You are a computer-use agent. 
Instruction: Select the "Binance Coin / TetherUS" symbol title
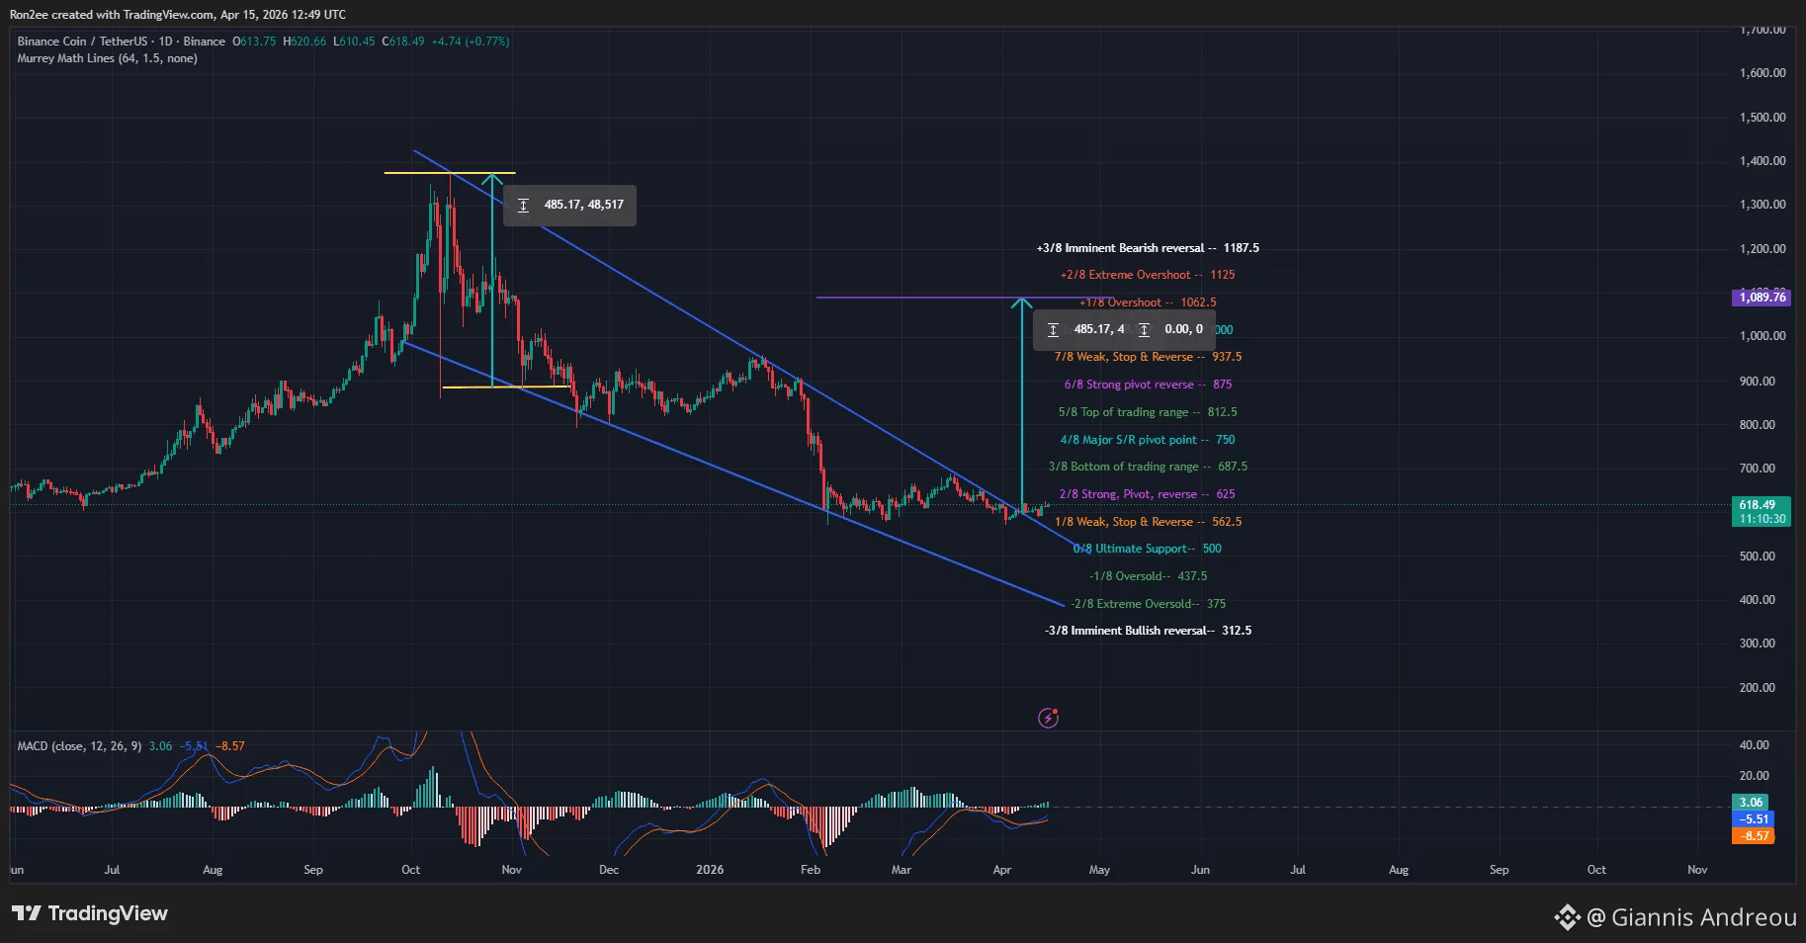[x=82, y=42]
